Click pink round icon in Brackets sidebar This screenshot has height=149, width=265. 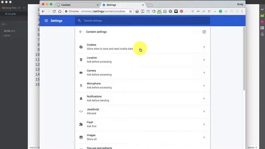[x=262, y=22]
